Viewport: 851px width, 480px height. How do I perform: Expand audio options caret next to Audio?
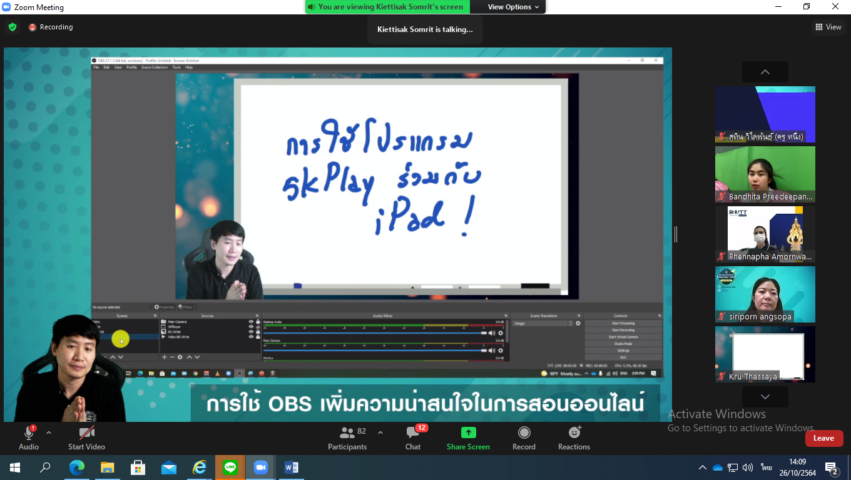tap(49, 432)
